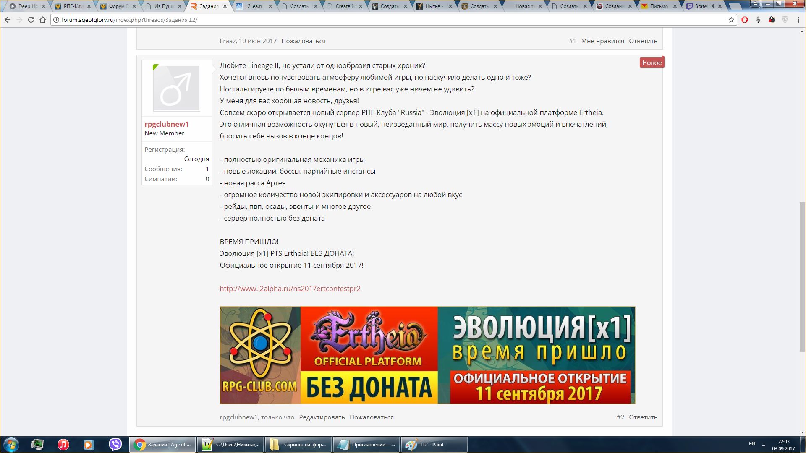This screenshot has height=453, width=806.
Task: Open the Windows Start menu
Action: (x=11, y=445)
